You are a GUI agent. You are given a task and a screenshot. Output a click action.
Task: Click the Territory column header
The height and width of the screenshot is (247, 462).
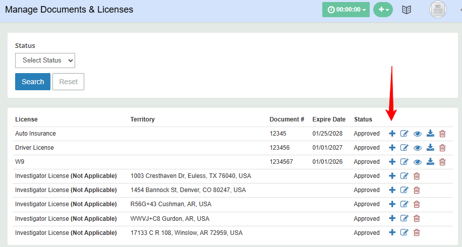coord(143,119)
